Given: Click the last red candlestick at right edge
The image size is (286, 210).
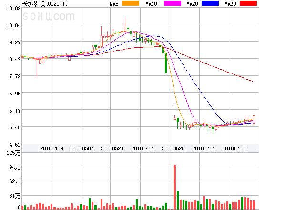Looking at the screenshot, I should 254,119.
